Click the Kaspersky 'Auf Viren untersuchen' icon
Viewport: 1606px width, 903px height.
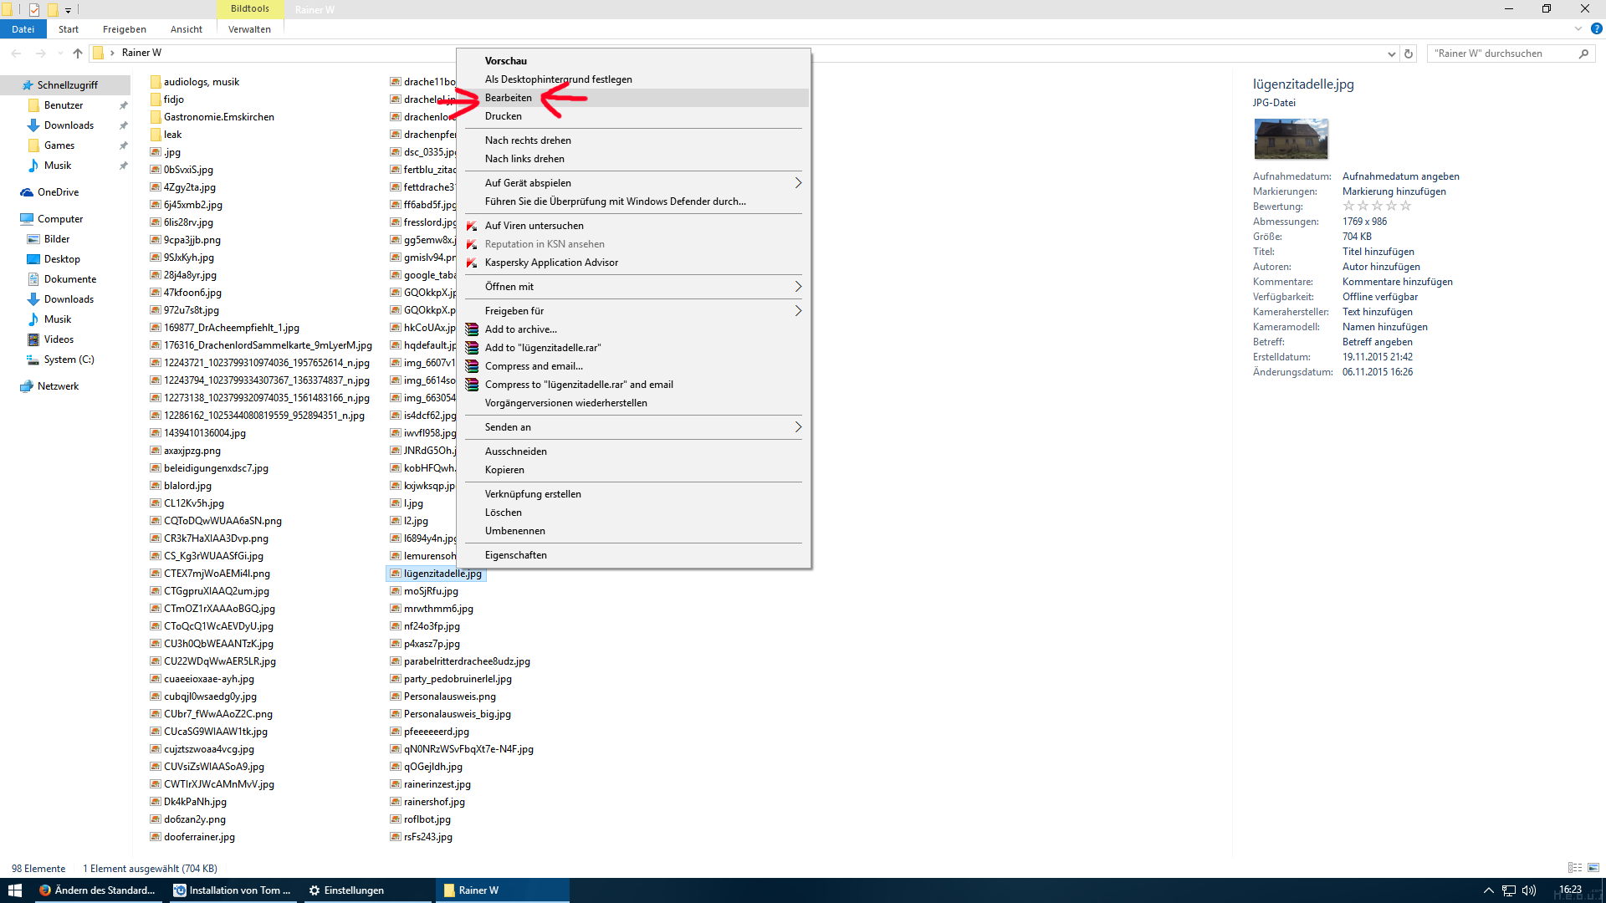[472, 226]
